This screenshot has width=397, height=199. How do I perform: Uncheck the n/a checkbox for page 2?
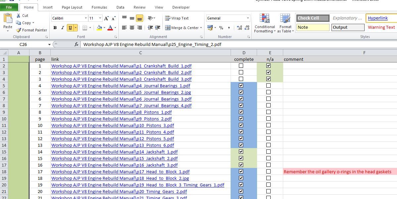[x=268, y=72]
